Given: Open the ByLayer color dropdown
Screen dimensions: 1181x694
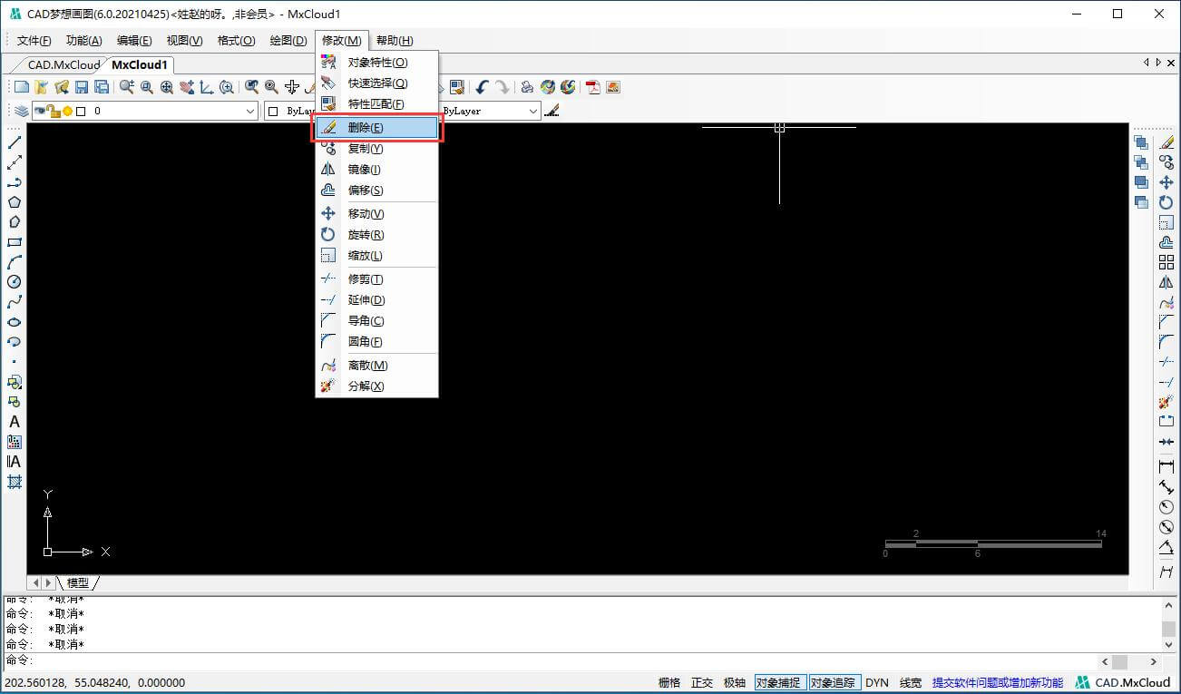Looking at the screenshot, I should pos(288,111).
